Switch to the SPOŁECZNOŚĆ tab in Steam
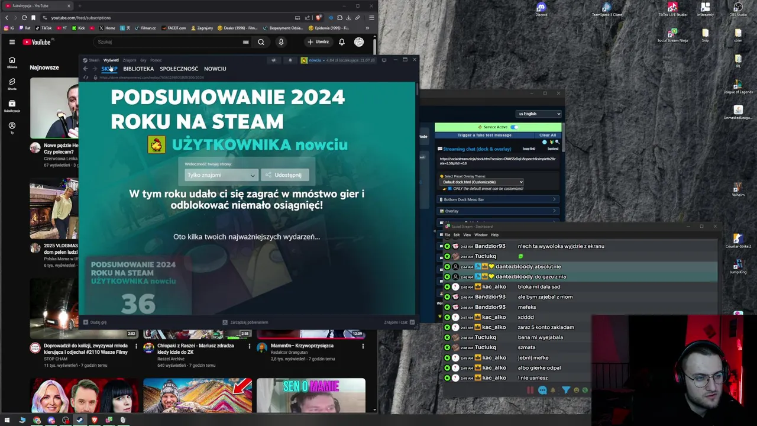Image resolution: width=757 pixels, height=426 pixels. [x=179, y=69]
